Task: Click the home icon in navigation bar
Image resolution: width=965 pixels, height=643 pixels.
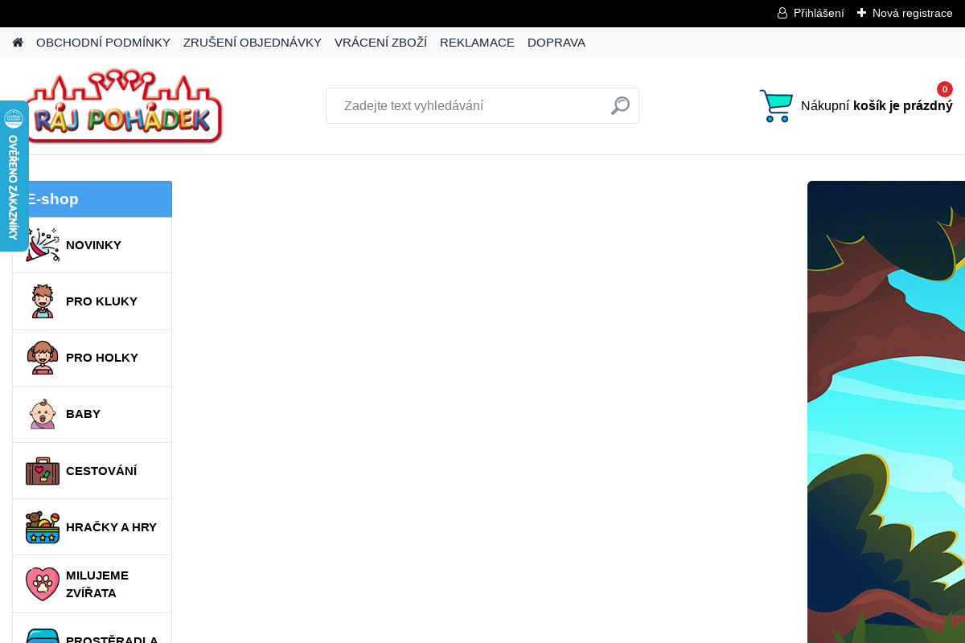Action: [18, 43]
